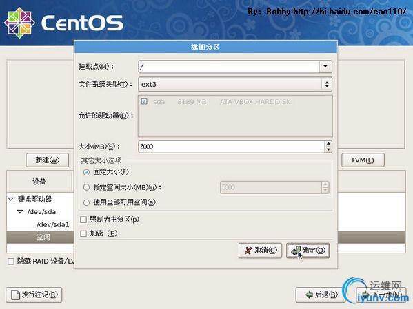Click the sda 8189 MB drive entry
This screenshot has height=309, width=413.
[x=222, y=102]
